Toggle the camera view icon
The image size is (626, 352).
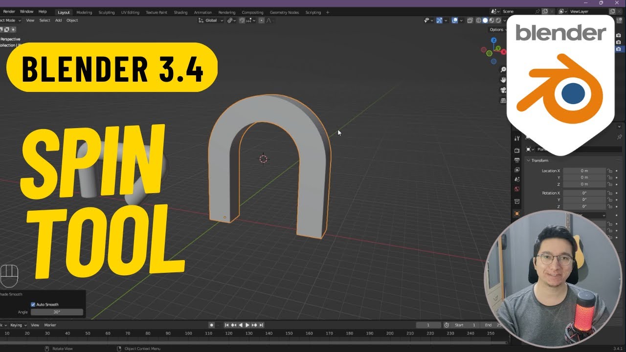point(503,90)
